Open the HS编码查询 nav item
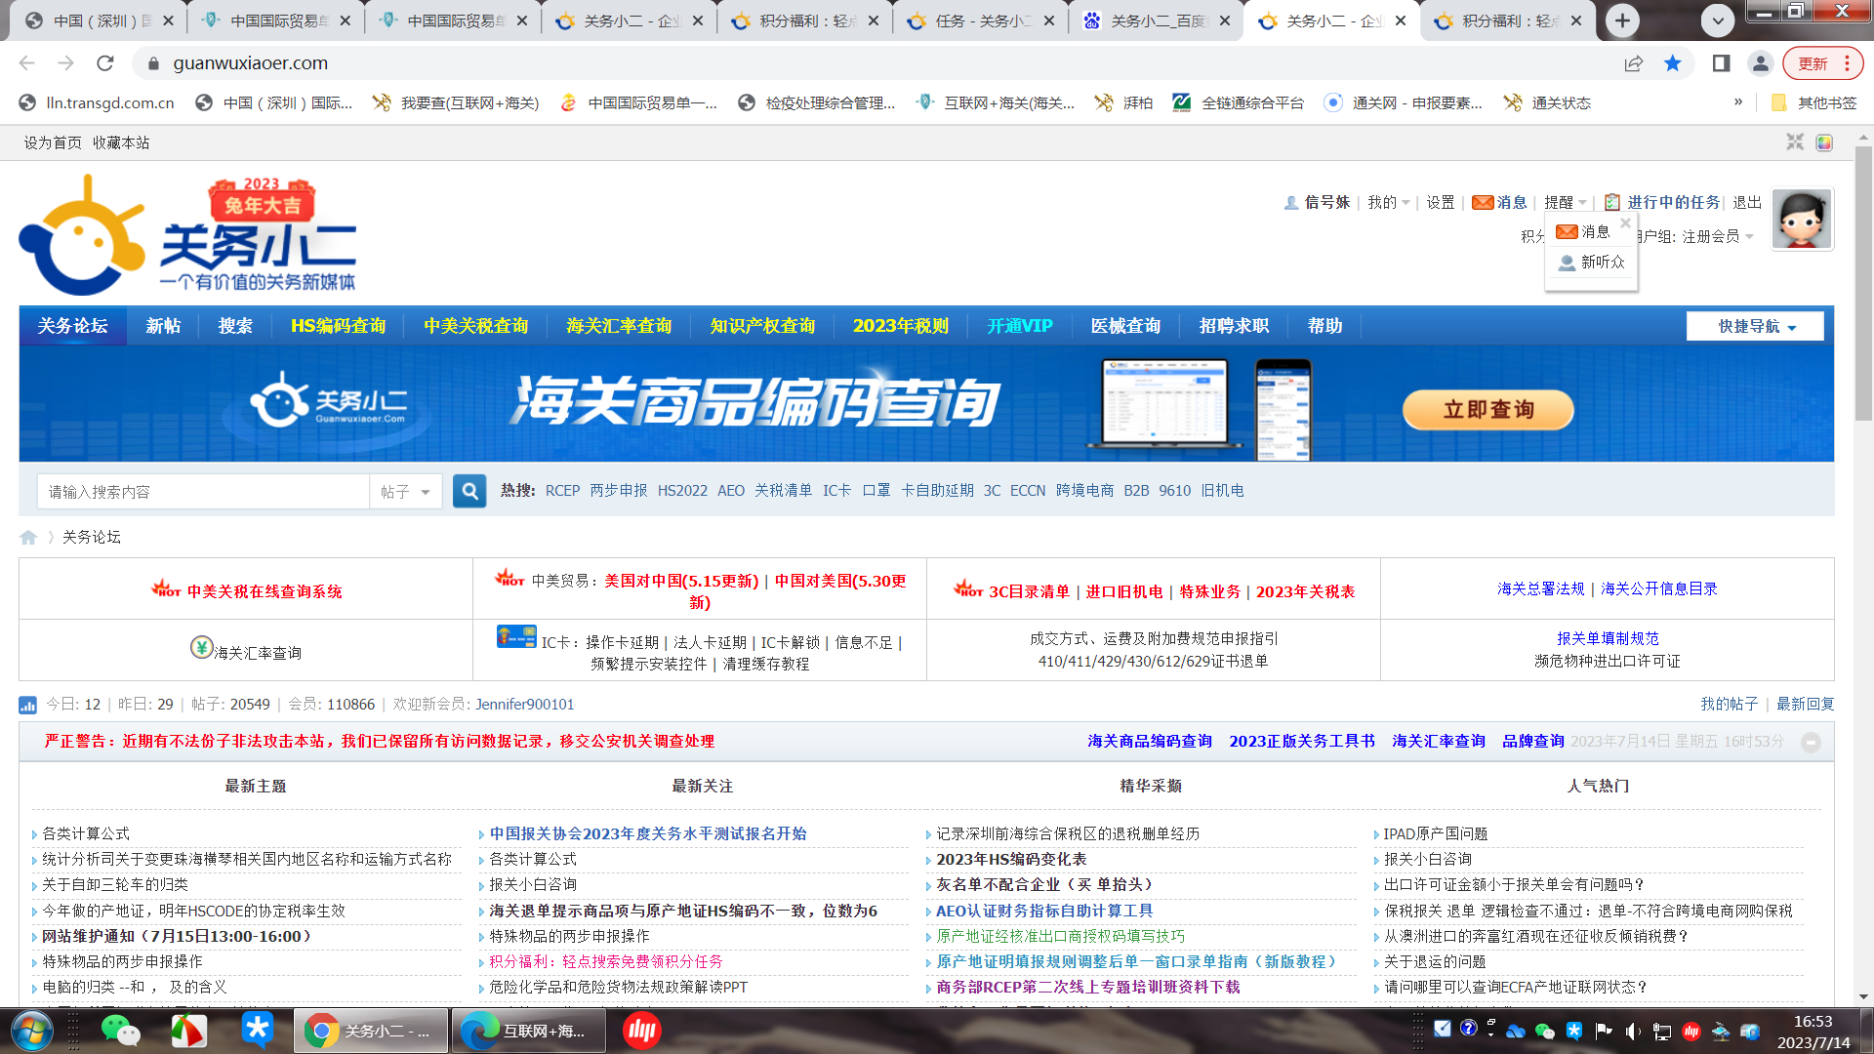This screenshot has width=1874, height=1054. click(x=338, y=326)
